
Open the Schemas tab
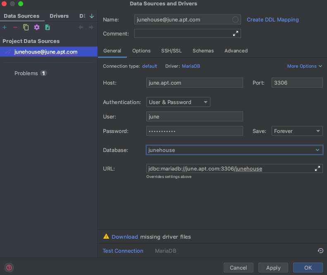(x=203, y=51)
